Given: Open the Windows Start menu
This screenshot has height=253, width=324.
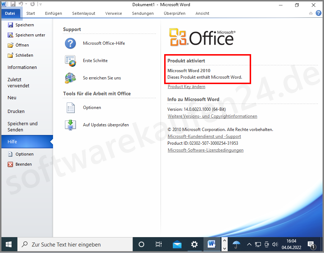Looking at the screenshot, I should (x=9, y=245).
